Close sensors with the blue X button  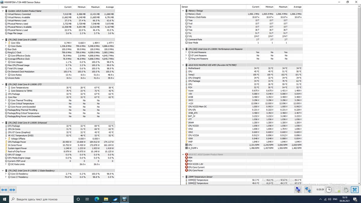pyautogui.click(x=355, y=190)
